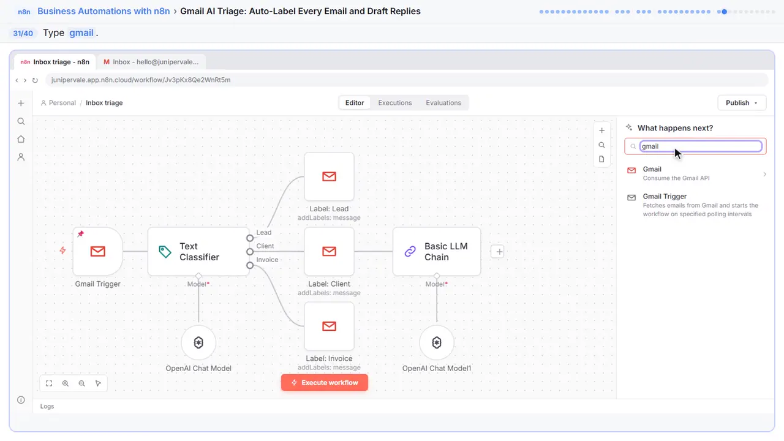Switch to the Executions tab
This screenshot has width=784, height=441.
[395, 103]
